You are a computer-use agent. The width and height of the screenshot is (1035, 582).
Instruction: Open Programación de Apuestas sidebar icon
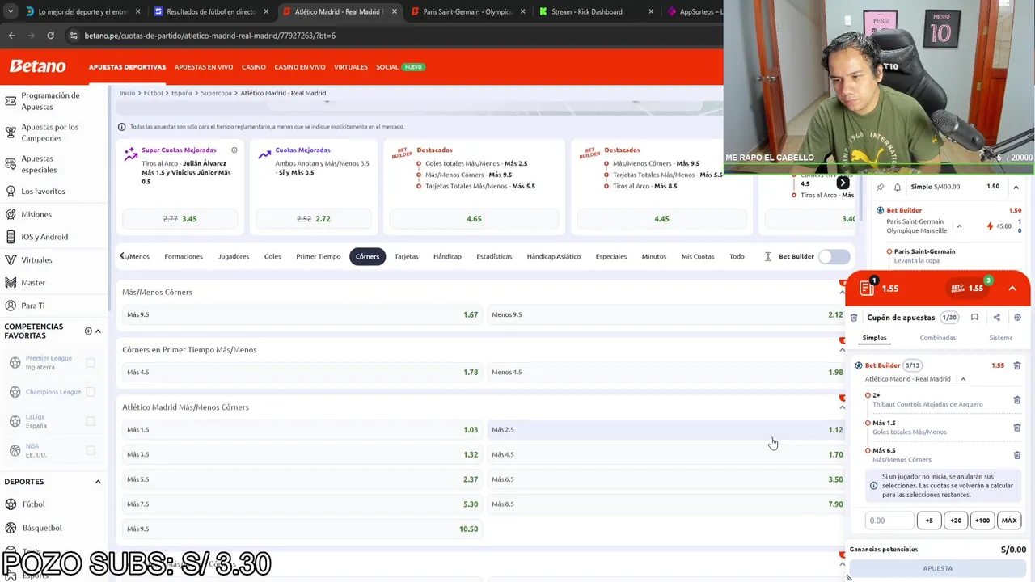pos(11,101)
